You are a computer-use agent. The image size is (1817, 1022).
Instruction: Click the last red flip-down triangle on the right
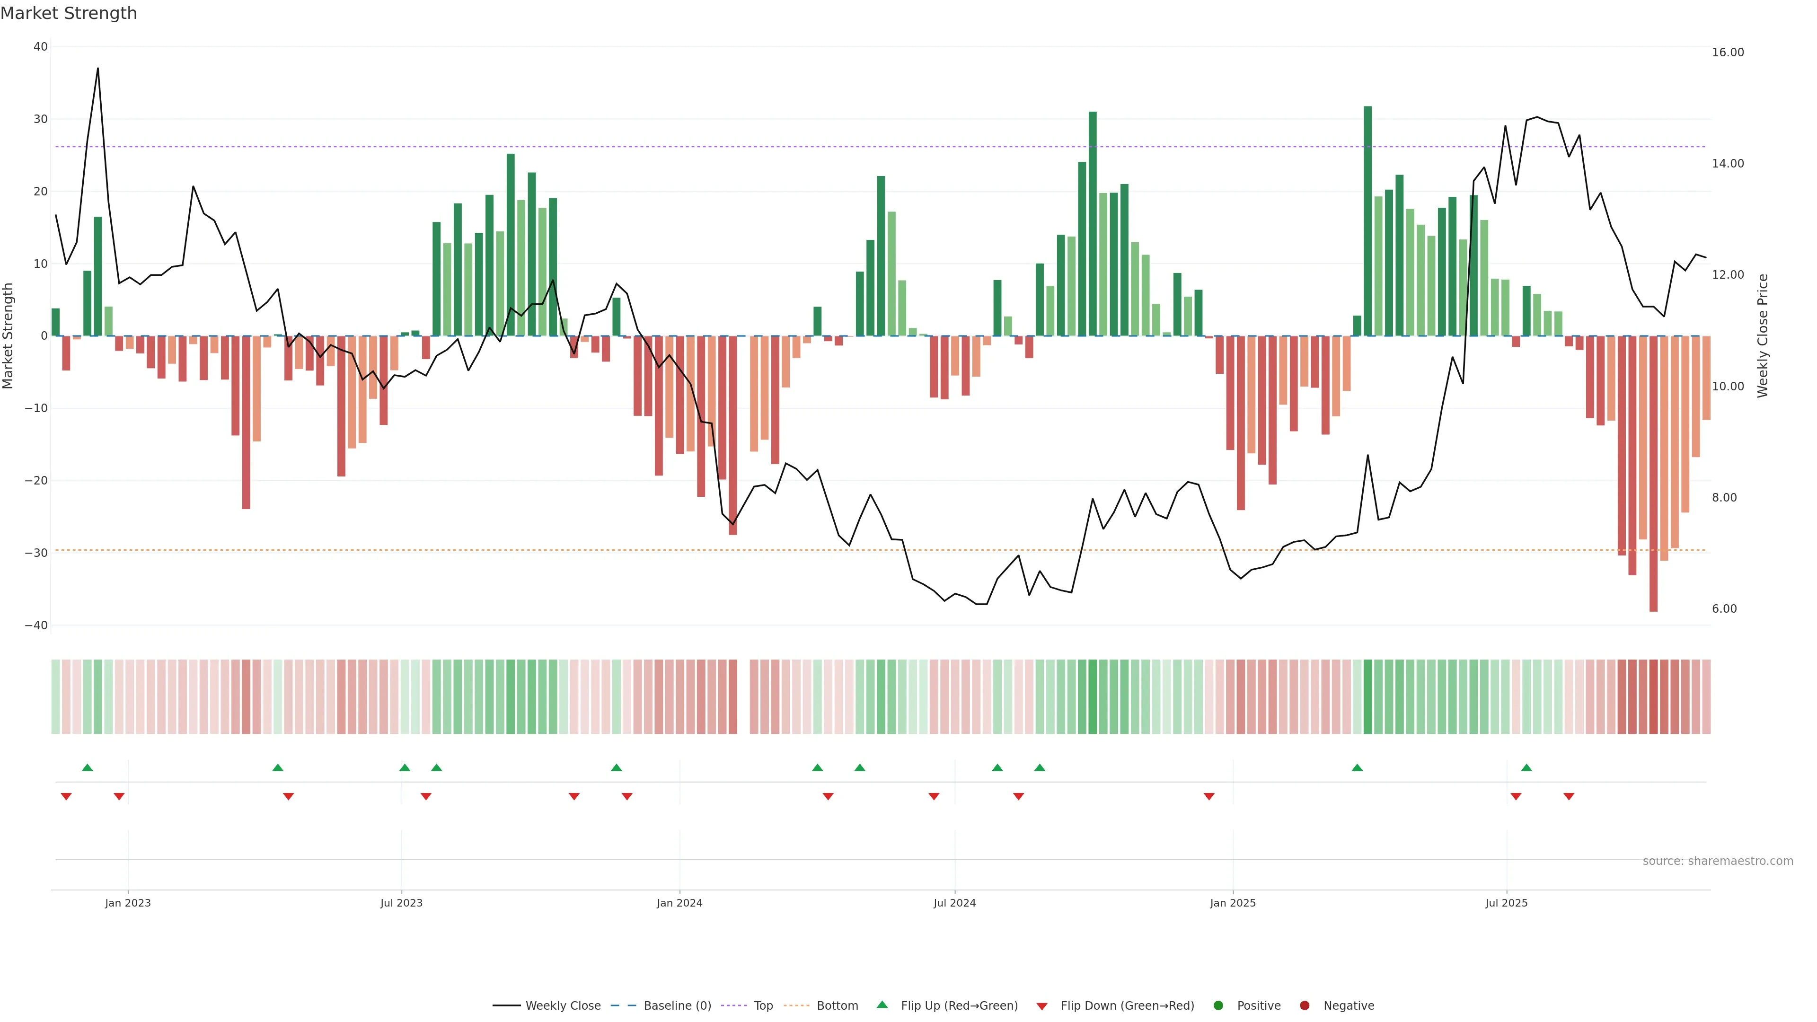pyautogui.click(x=1569, y=796)
